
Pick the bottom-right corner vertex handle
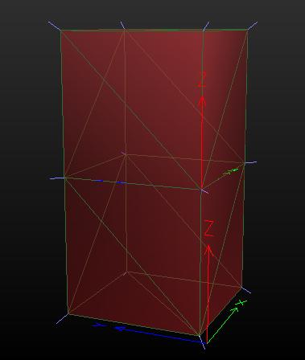(x=242, y=288)
